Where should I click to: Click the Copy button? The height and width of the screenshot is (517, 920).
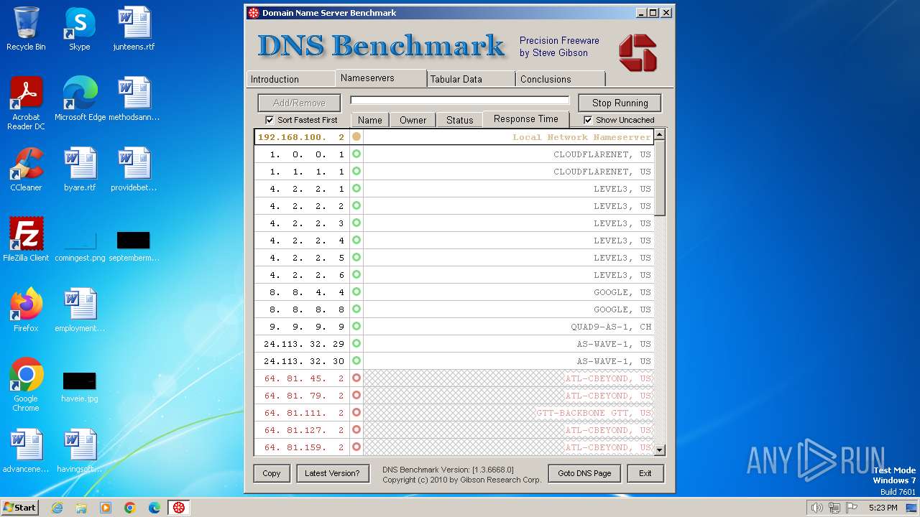pyautogui.click(x=272, y=473)
